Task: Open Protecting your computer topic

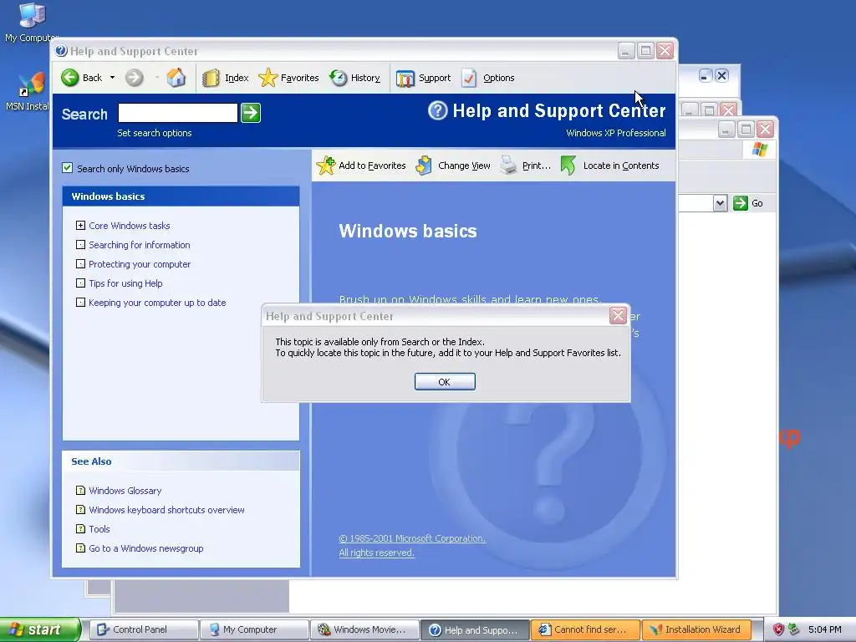Action: pyautogui.click(x=140, y=263)
